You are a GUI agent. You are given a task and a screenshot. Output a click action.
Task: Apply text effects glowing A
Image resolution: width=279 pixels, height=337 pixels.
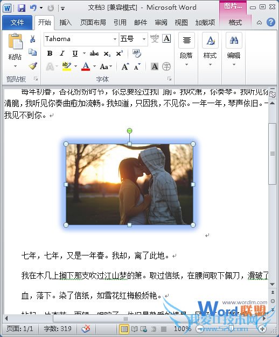(x=50, y=66)
